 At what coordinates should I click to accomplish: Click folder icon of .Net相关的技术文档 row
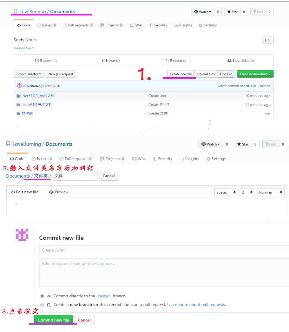[18, 96]
